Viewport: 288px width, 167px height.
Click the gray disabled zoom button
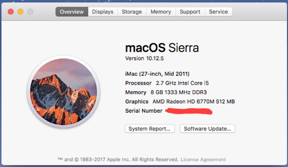pos(30,12)
